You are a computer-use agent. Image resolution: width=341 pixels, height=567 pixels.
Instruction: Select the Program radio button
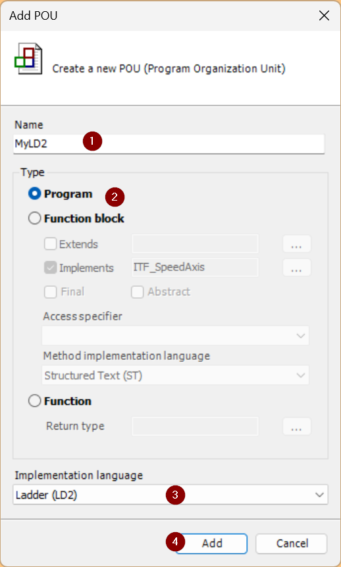(34, 194)
